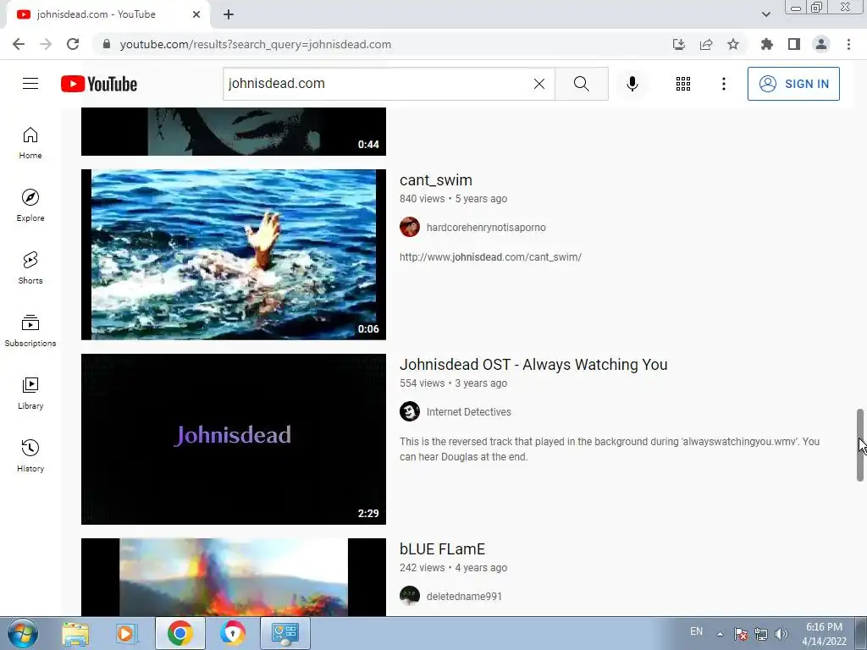Close the johnisdead.com YouTube tab

point(196,14)
